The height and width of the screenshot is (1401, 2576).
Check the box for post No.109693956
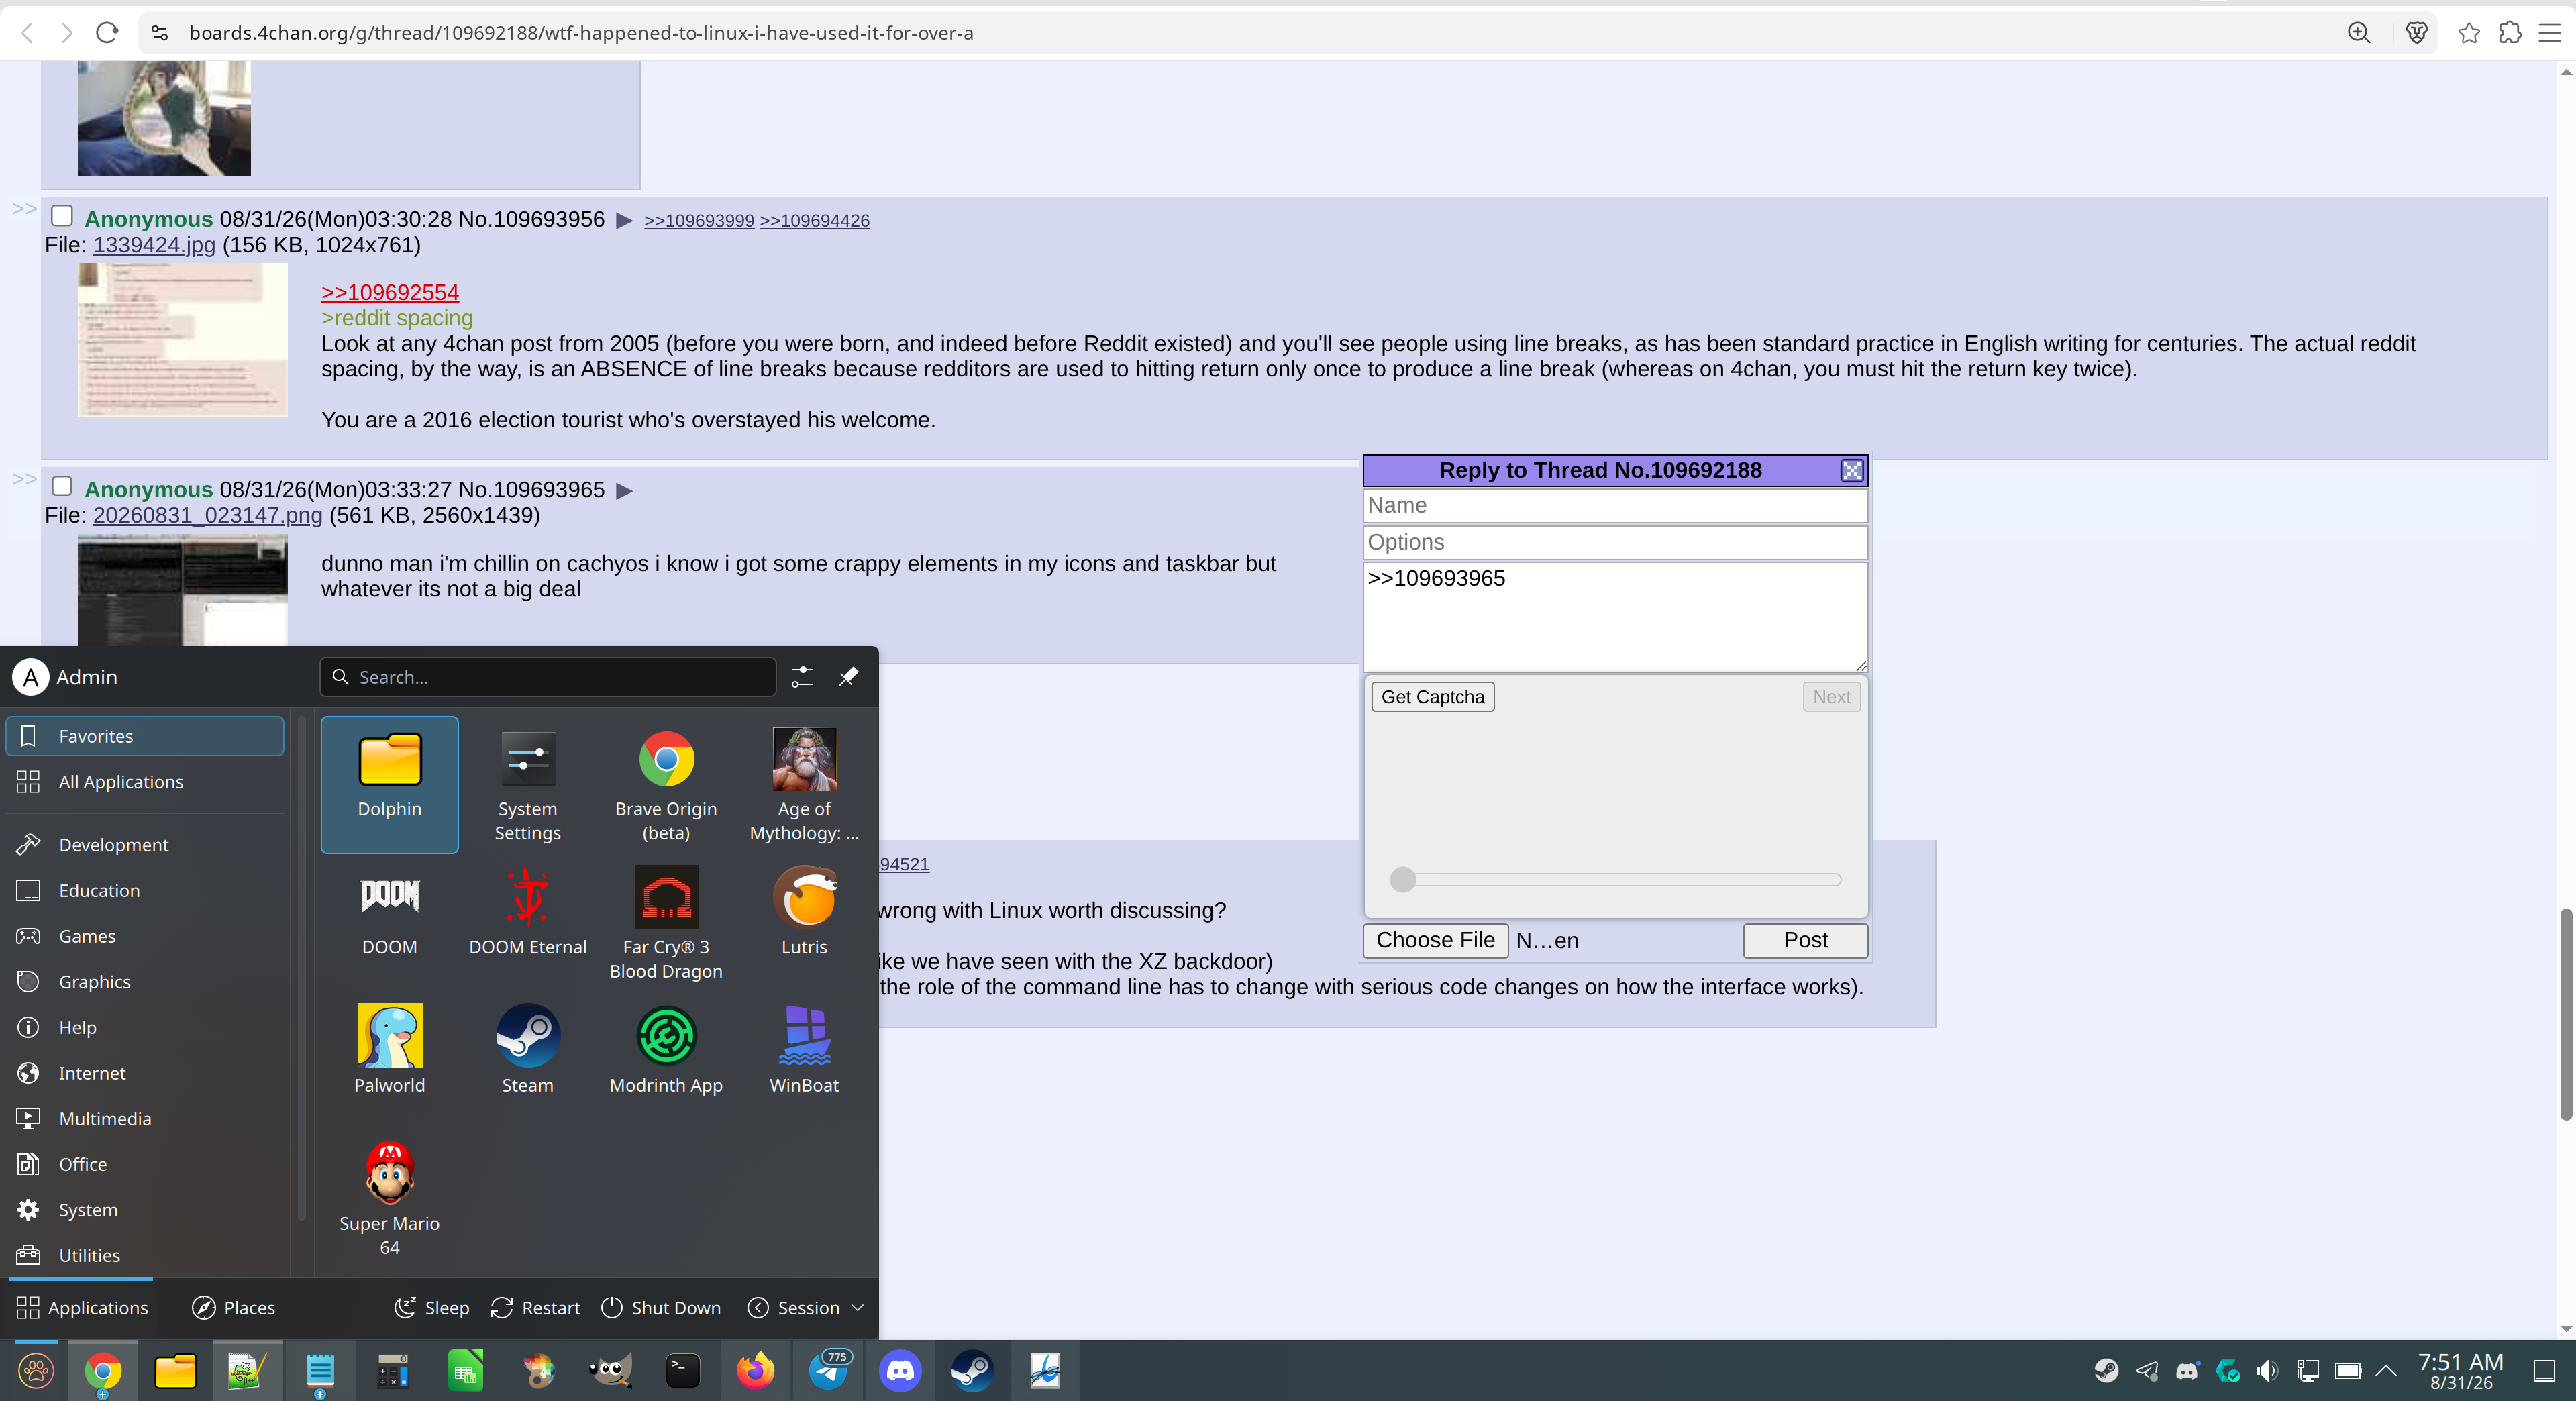tap(62, 216)
